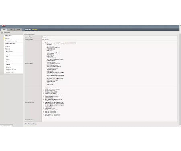Click the vertical scrollbar track
Image resolution: width=181 pixels, height=151 pixels.
point(180,75)
